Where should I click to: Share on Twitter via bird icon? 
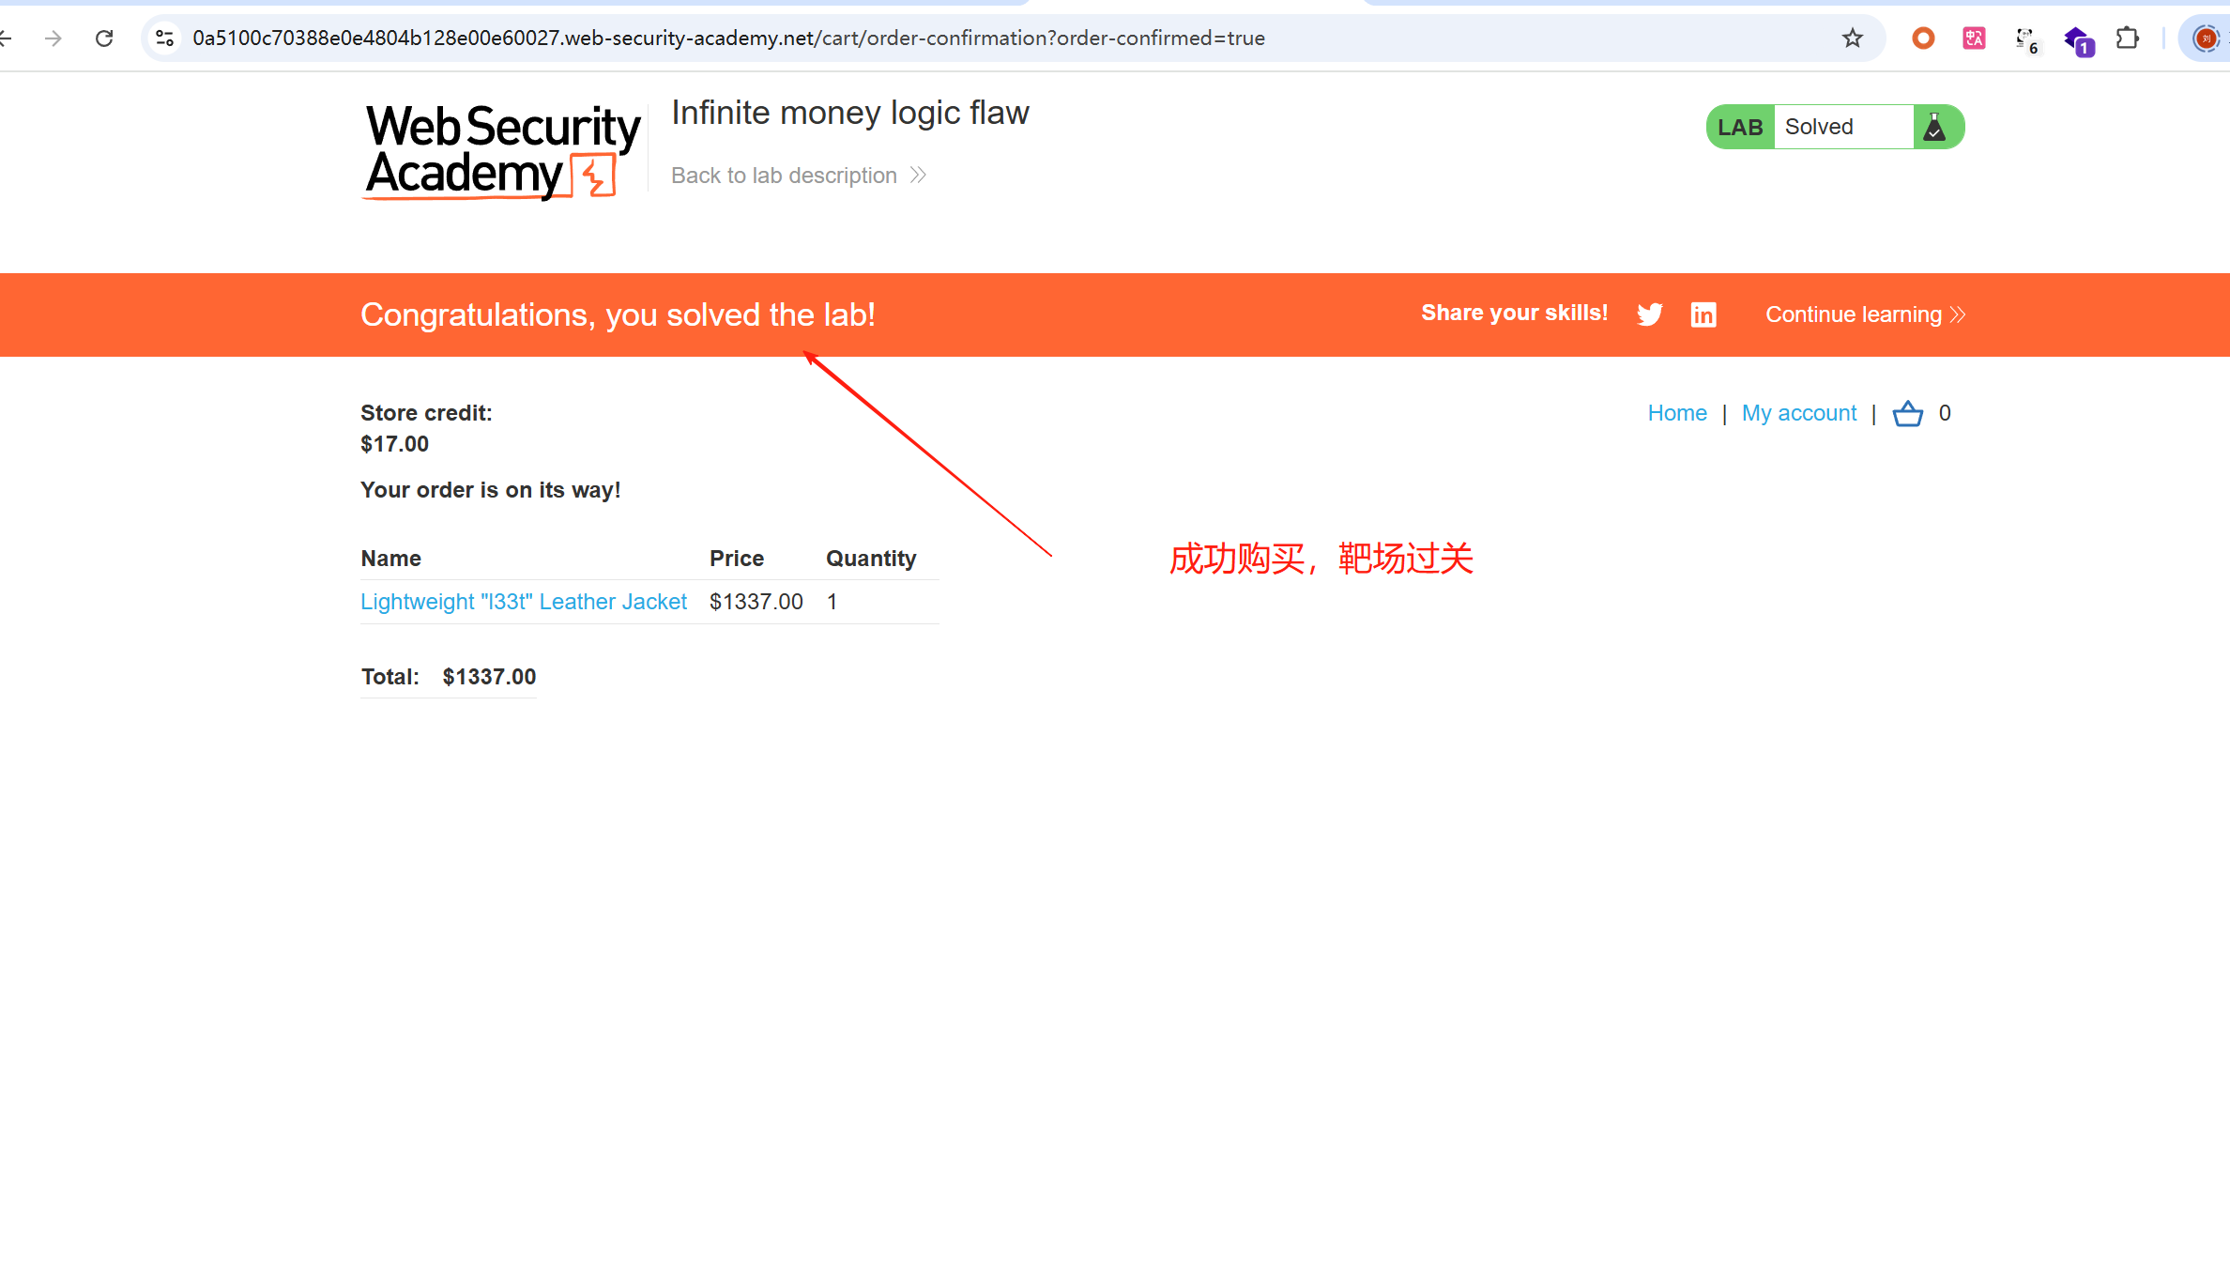pos(1649,314)
